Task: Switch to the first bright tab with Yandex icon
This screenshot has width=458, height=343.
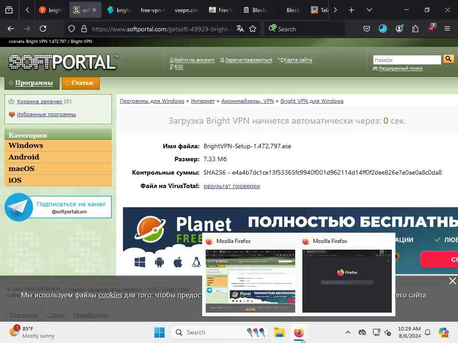Action: click(x=51, y=10)
